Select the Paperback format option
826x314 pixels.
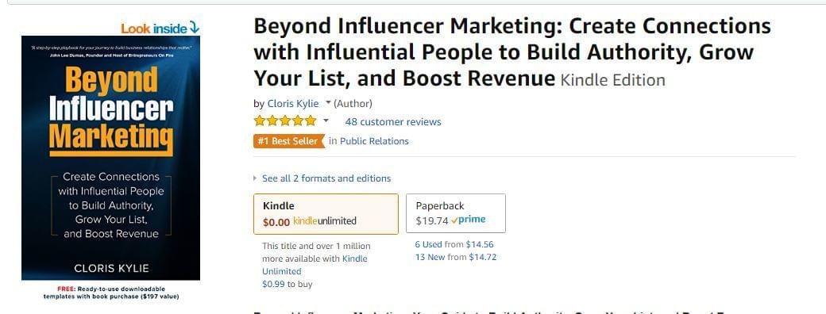[x=456, y=213]
